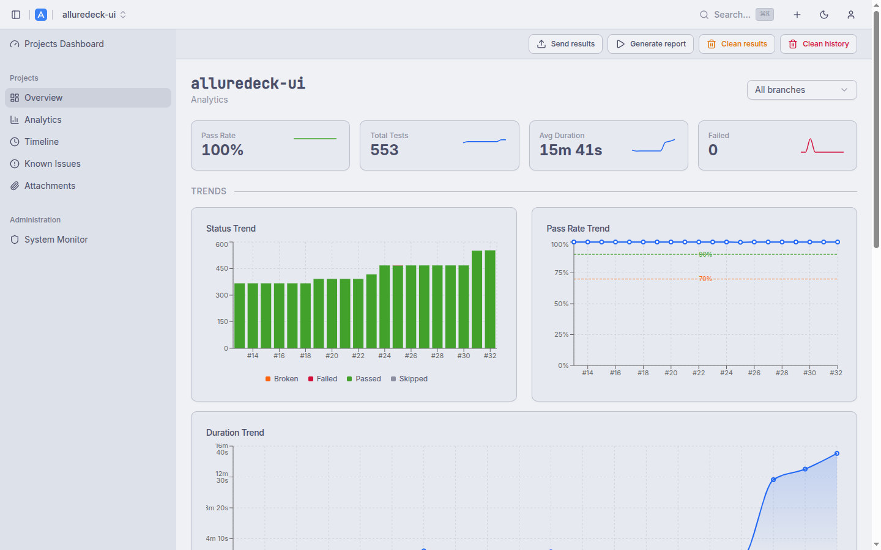Open Attachments in sidebar
The image size is (881, 550).
click(88, 186)
